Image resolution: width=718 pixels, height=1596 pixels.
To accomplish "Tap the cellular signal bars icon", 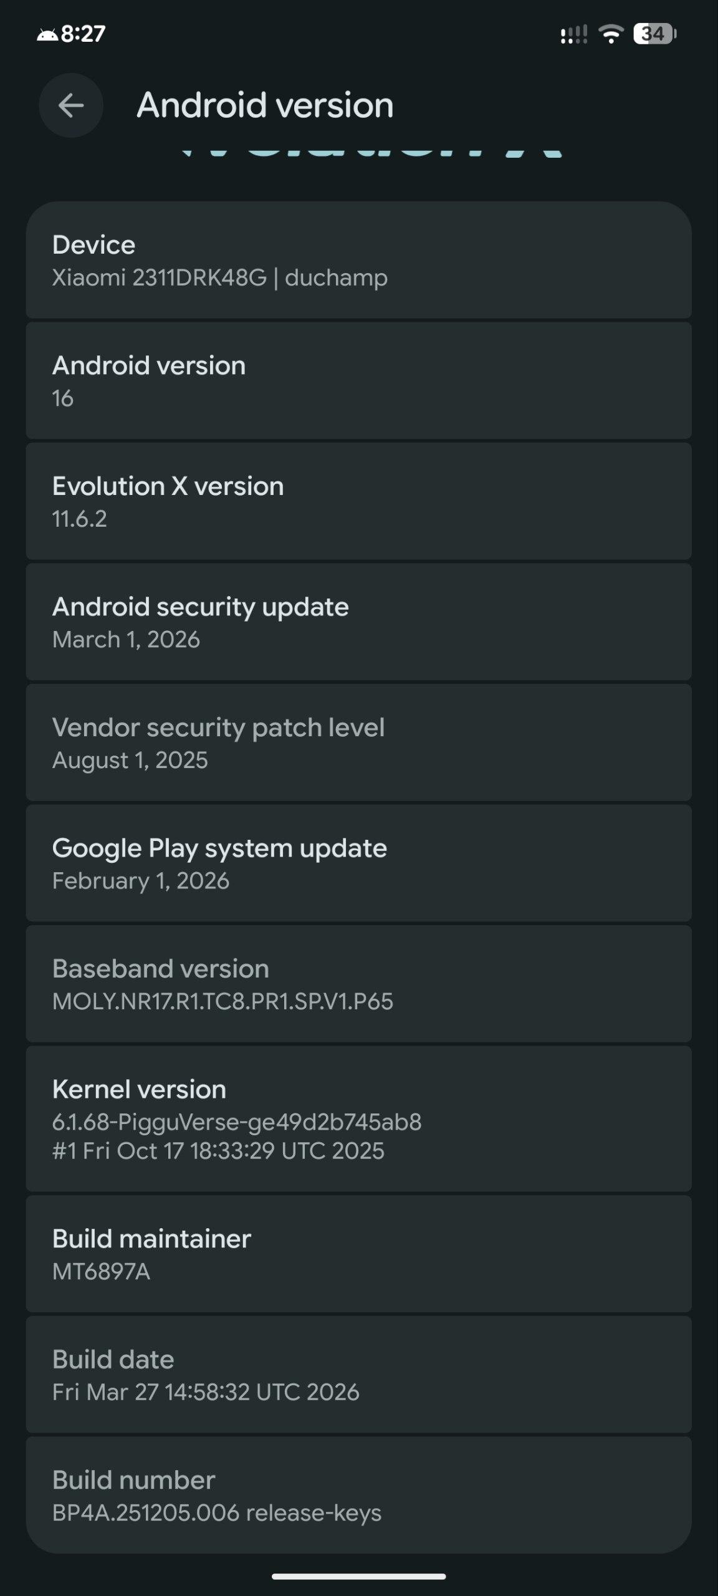I will (x=573, y=35).
